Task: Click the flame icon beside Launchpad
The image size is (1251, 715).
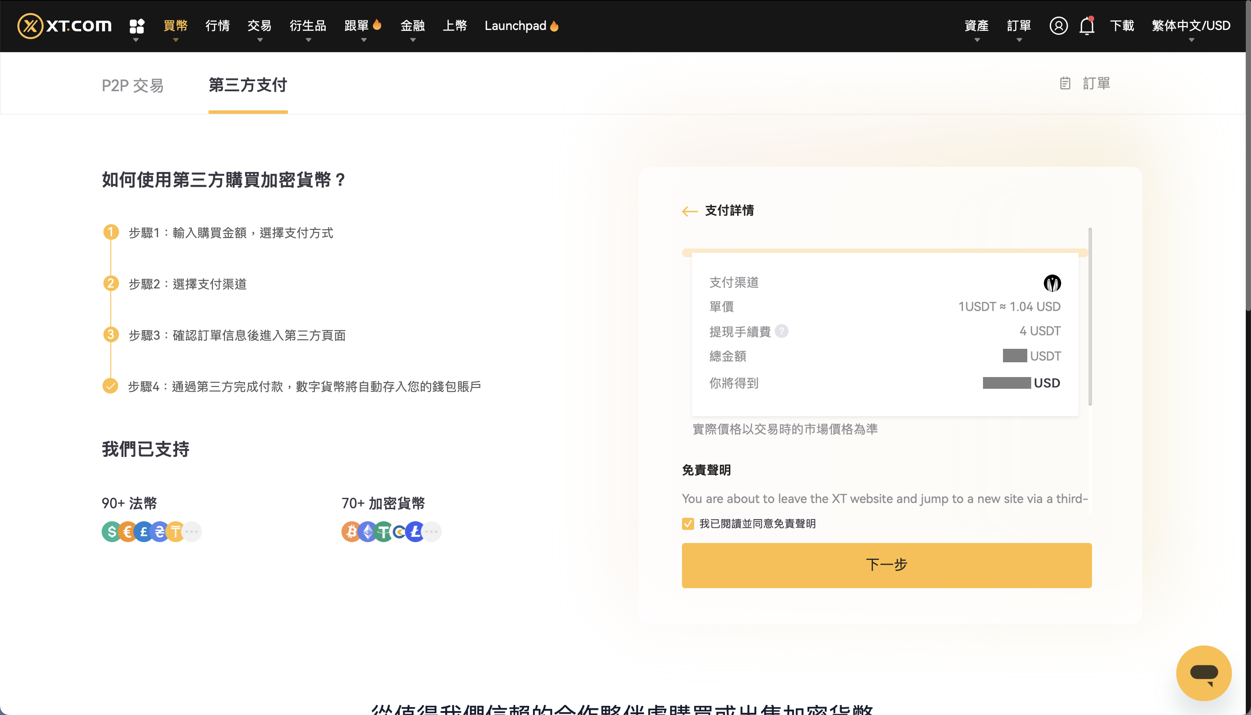Action: (x=554, y=26)
